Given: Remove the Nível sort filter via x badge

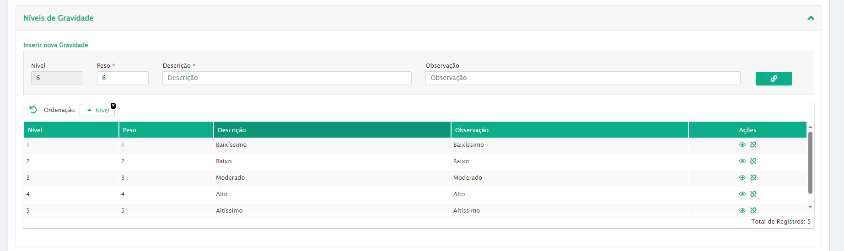Looking at the screenshot, I should (113, 106).
